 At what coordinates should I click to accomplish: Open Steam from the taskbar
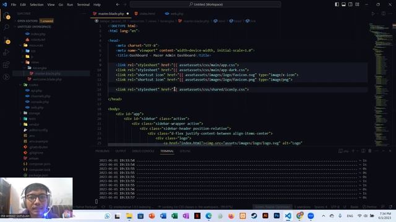point(254,216)
